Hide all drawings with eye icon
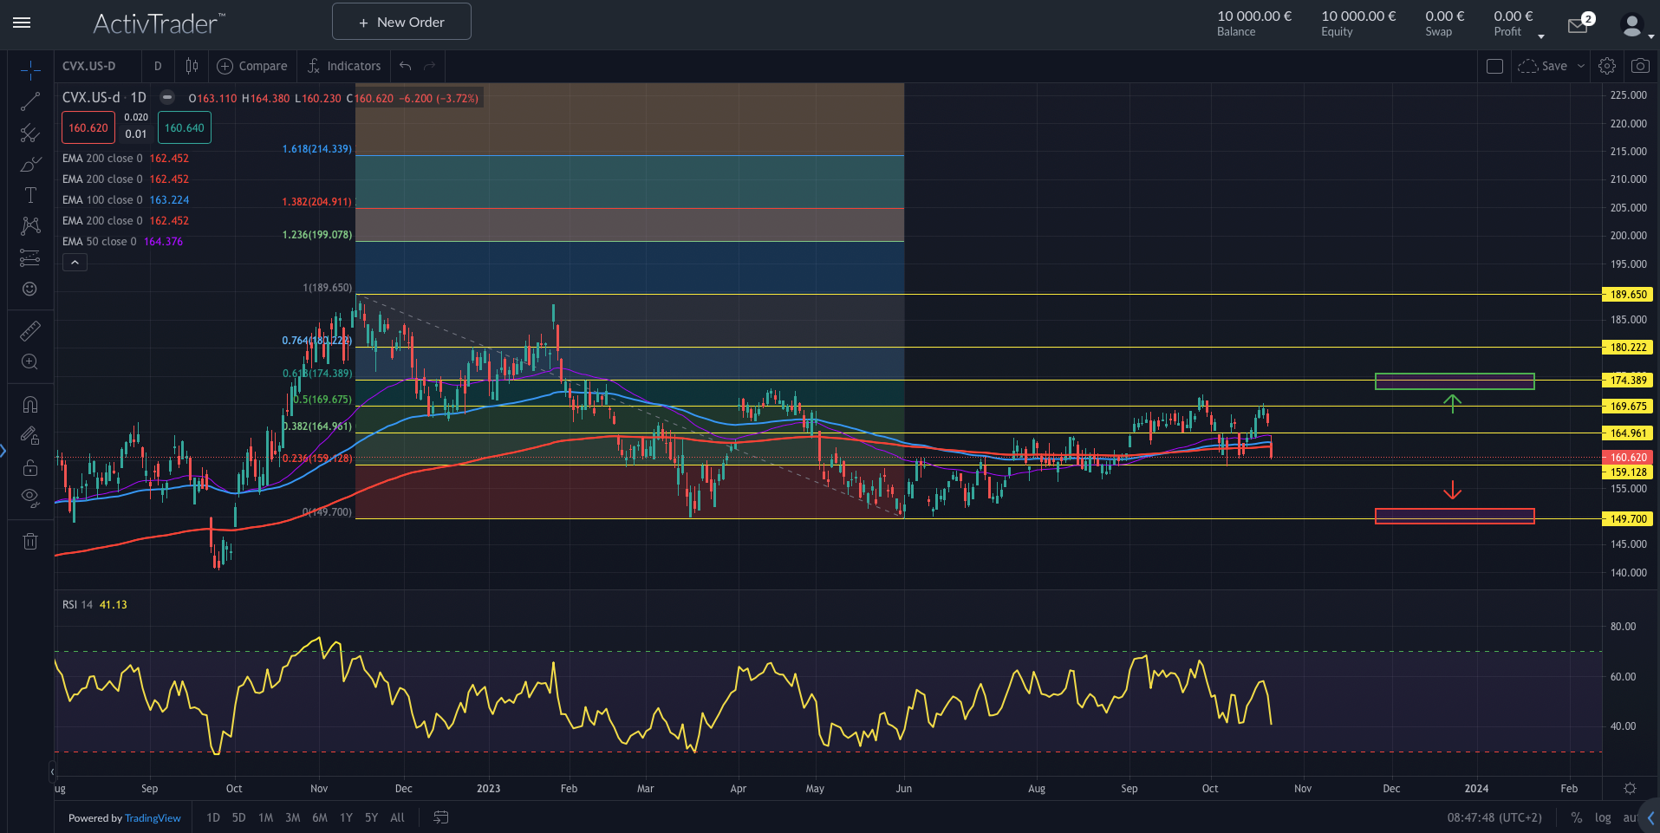1660x833 pixels. tap(30, 498)
